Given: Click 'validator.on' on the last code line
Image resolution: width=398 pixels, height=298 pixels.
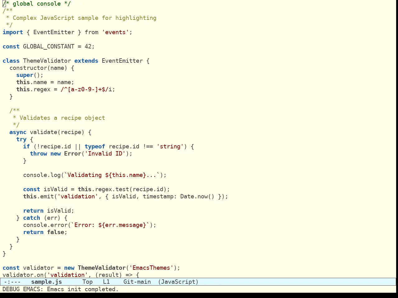Looking at the screenshot, I should coord(23,275).
